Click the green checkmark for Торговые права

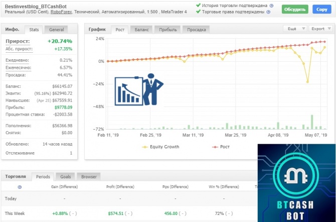click(198, 12)
